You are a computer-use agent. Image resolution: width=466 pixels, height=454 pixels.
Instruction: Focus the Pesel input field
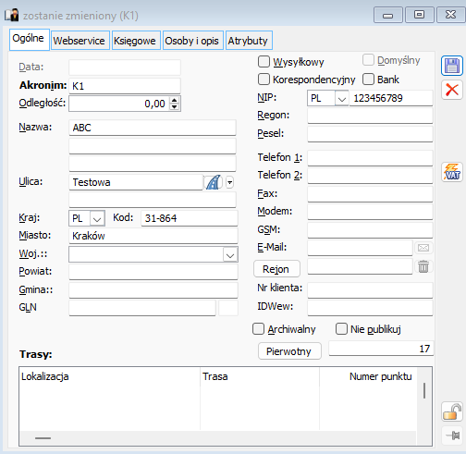pos(370,134)
